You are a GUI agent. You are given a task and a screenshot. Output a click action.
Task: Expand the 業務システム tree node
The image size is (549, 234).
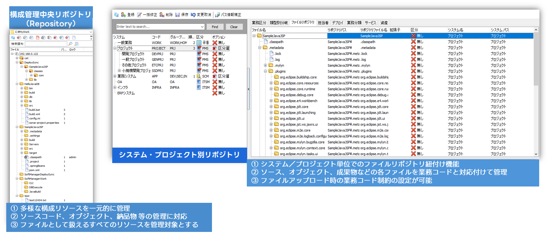(x=115, y=76)
